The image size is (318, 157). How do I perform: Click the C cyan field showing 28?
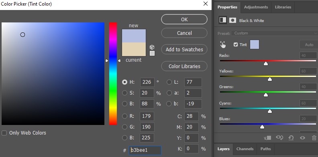191,116
